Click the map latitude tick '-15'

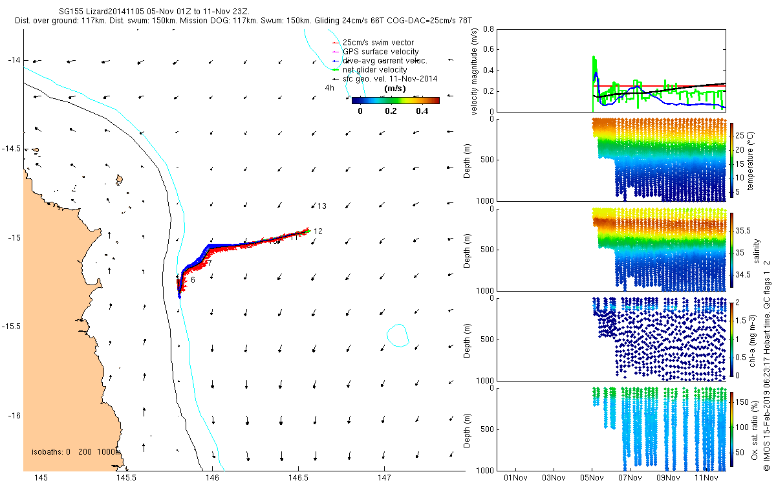coord(14,237)
